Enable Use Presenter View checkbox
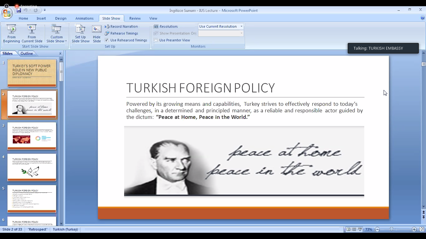The image size is (426, 239). tap(156, 40)
